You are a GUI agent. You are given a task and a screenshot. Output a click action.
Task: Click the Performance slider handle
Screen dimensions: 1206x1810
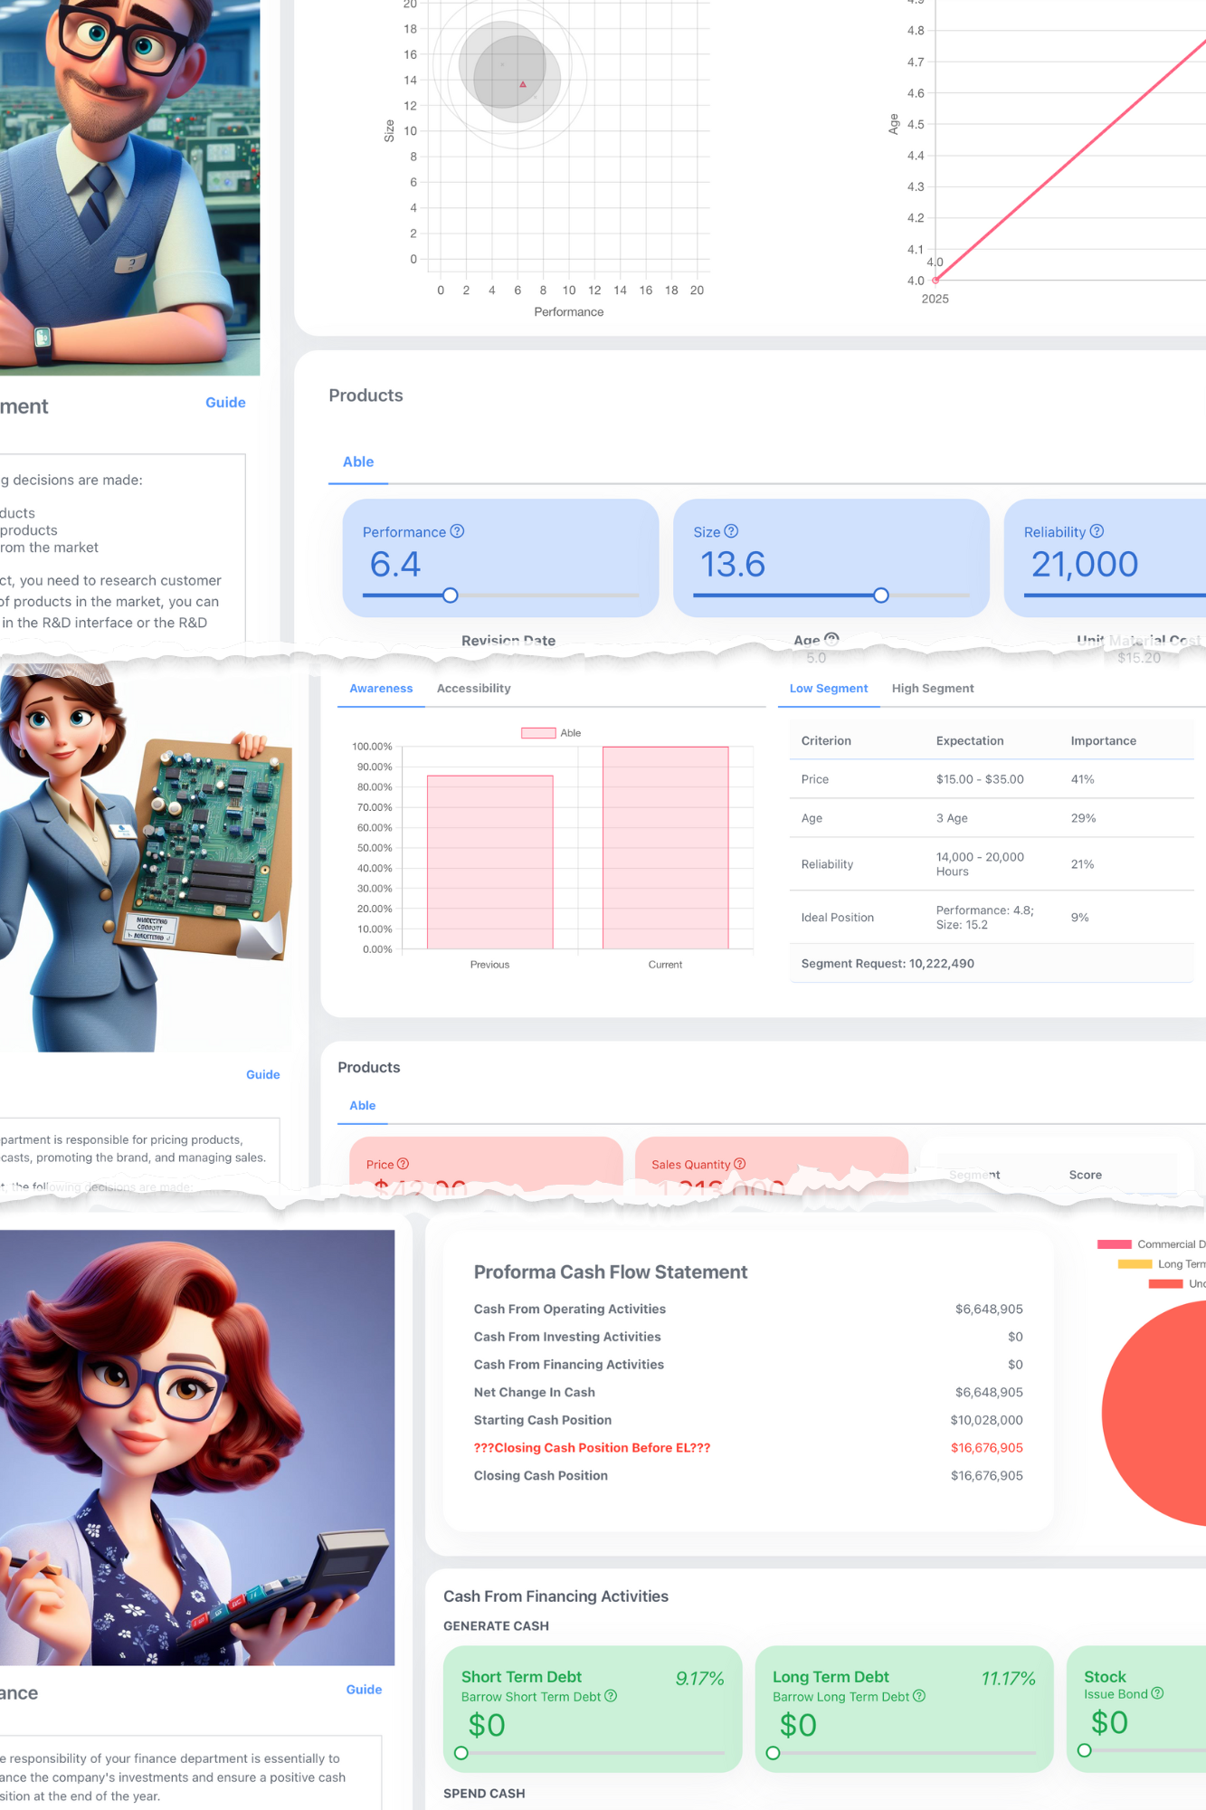451,595
